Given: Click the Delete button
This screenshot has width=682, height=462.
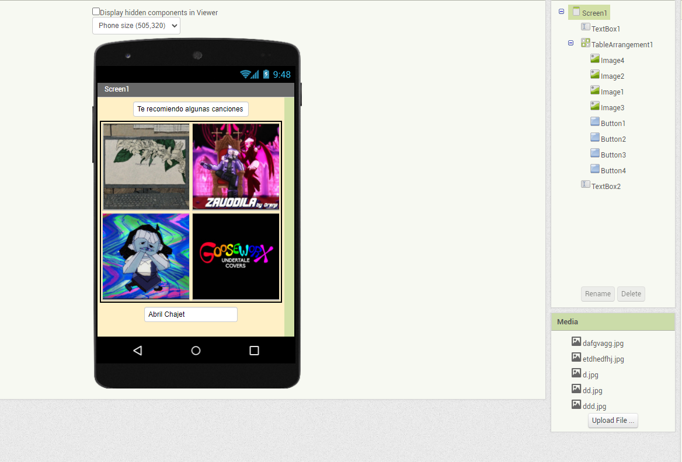Looking at the screenshot, I should (631, 294).
